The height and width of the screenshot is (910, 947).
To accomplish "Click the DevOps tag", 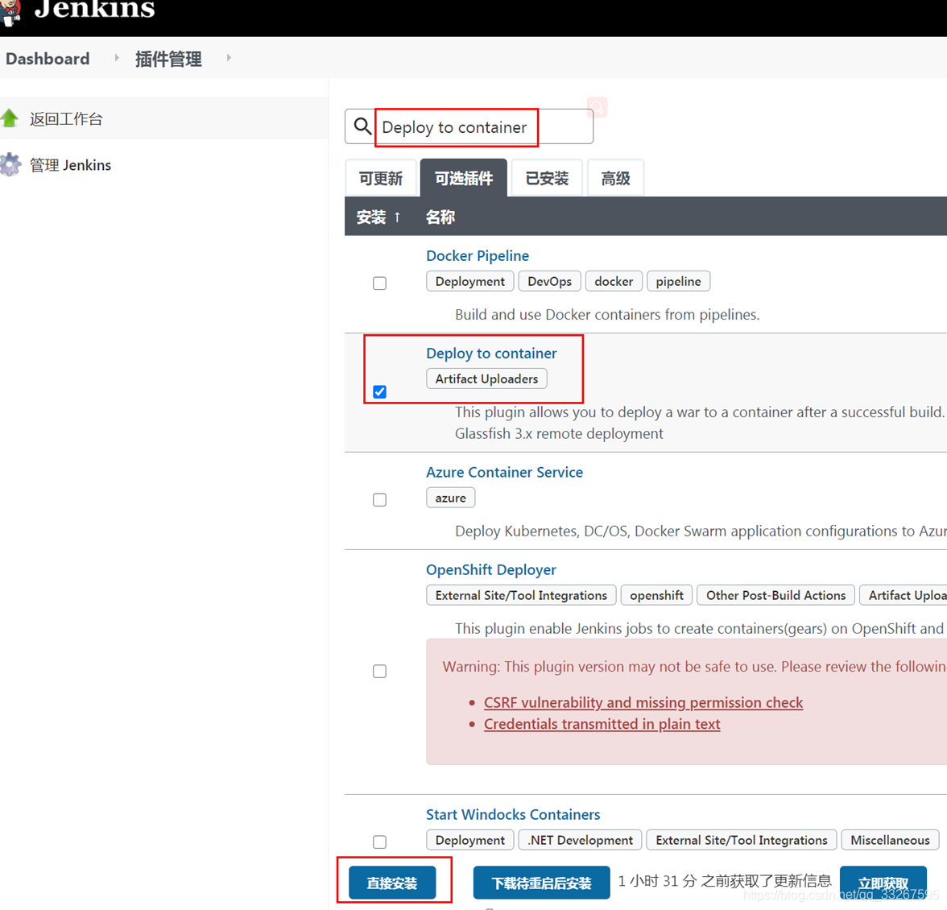I will click(549, 281).
